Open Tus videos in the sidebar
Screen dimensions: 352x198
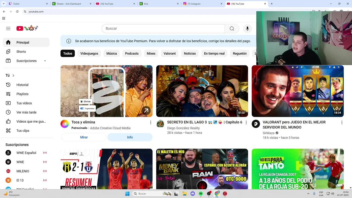click(26, 103)
